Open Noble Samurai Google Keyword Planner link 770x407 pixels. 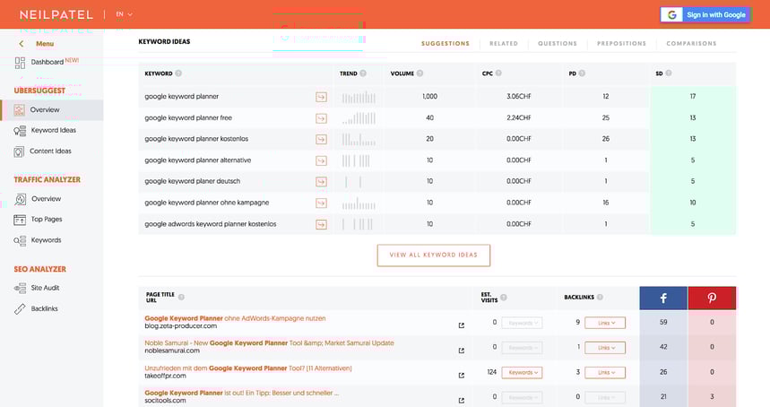[x=269, y=343]
